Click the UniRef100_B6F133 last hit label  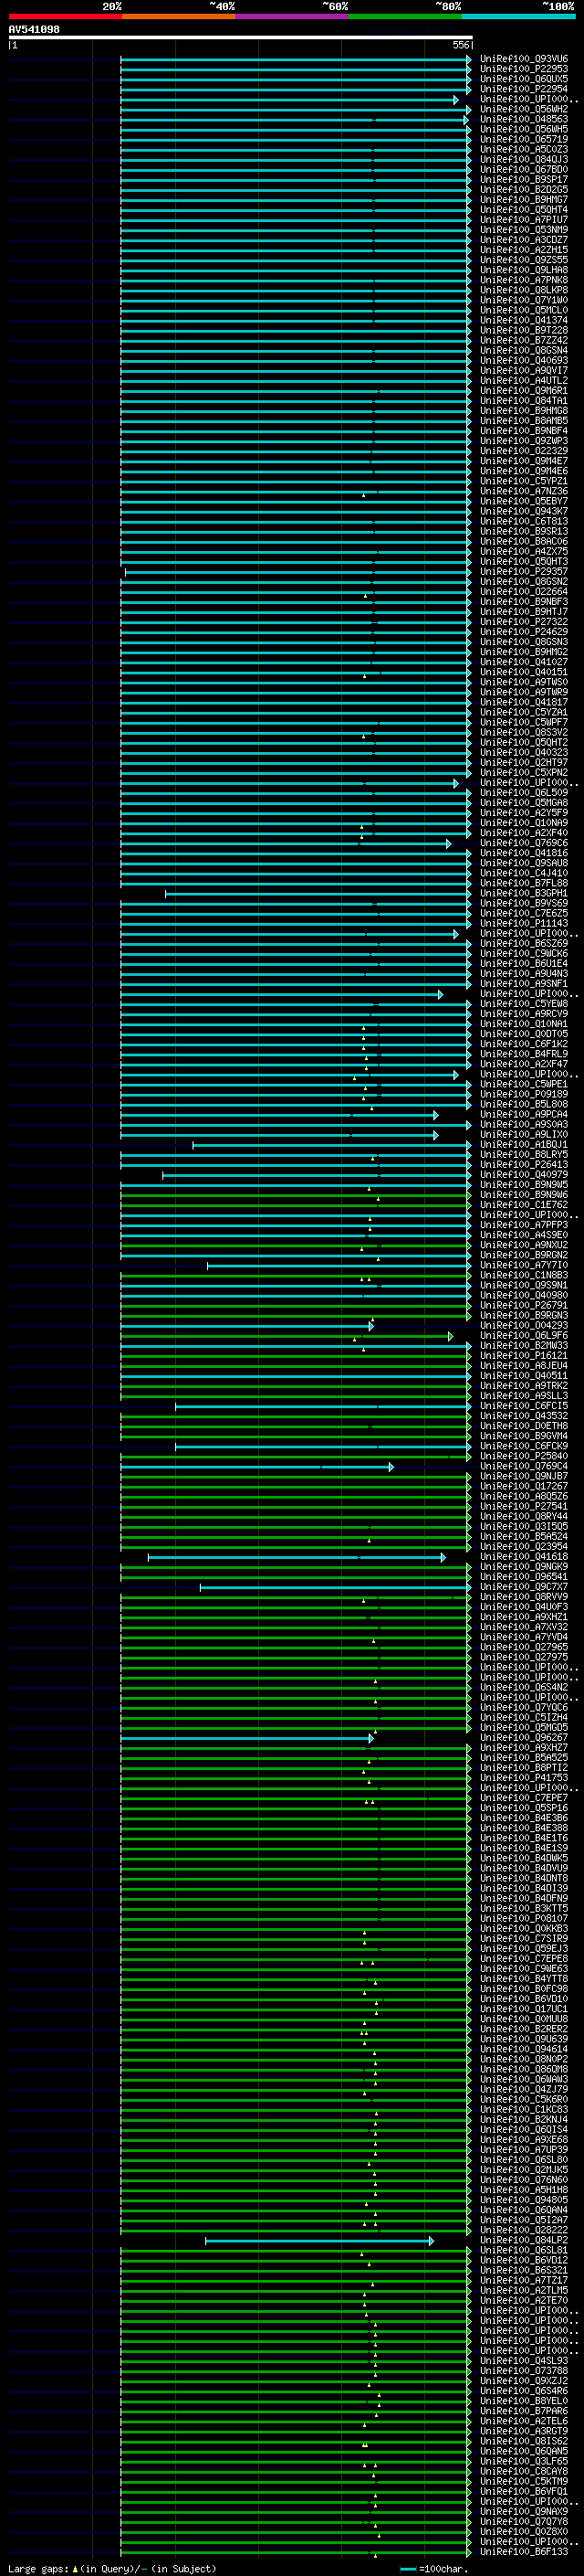524,2551
